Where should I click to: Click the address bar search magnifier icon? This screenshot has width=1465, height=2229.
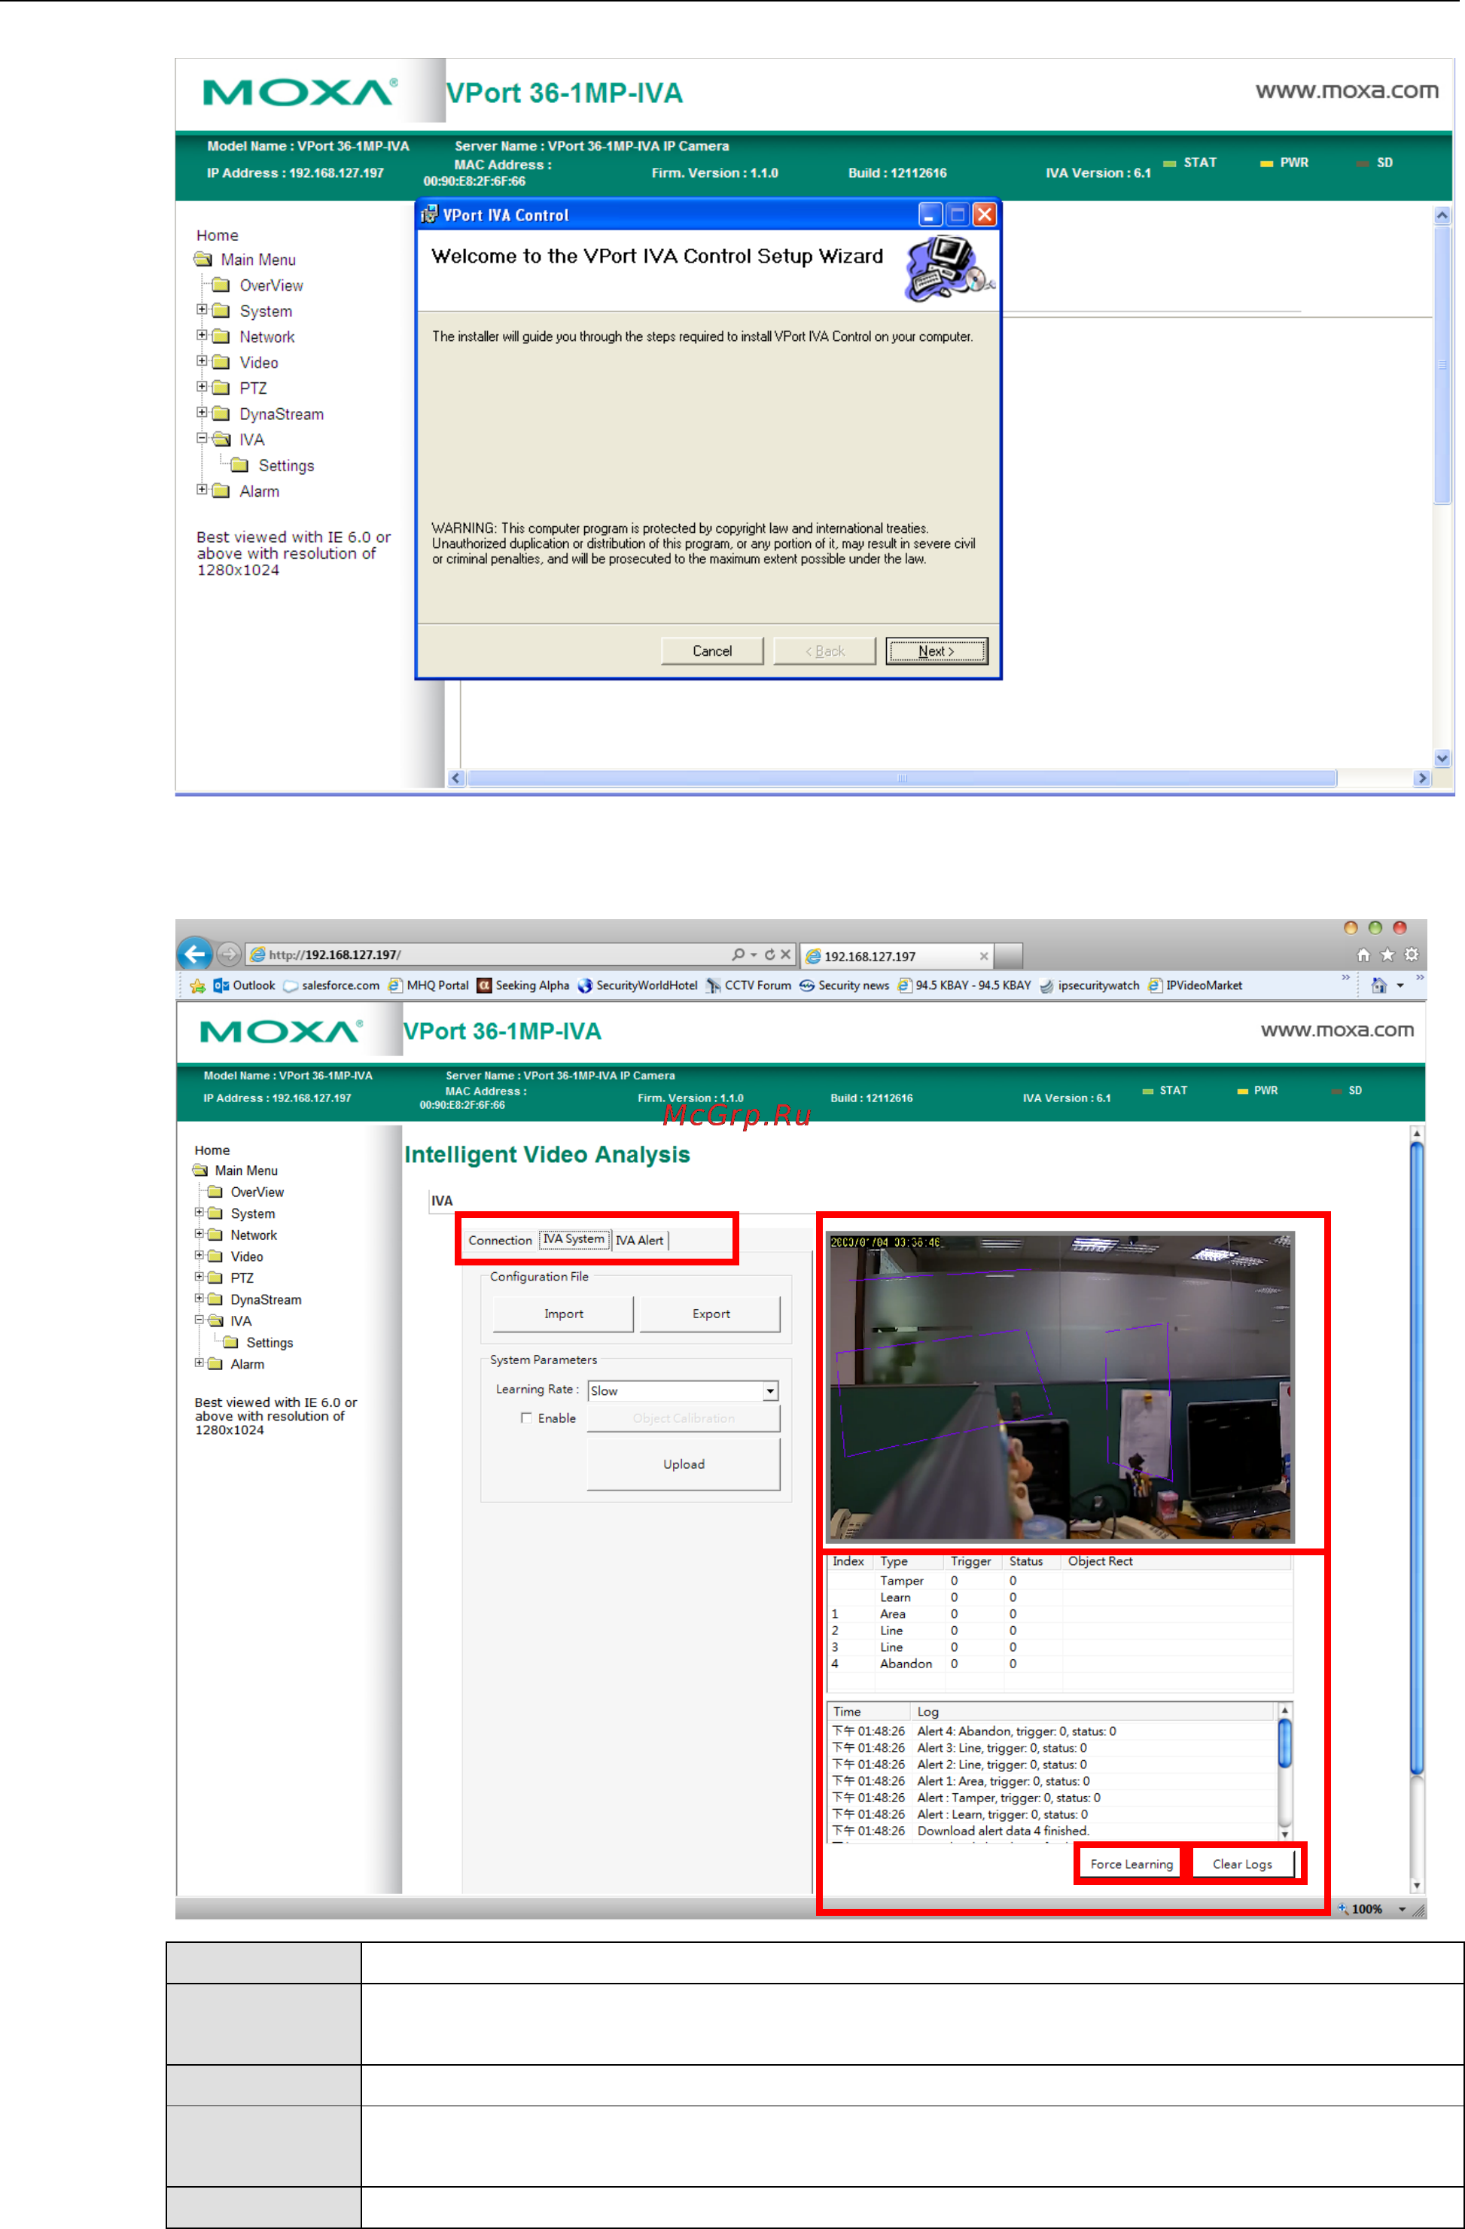point(739,955)
